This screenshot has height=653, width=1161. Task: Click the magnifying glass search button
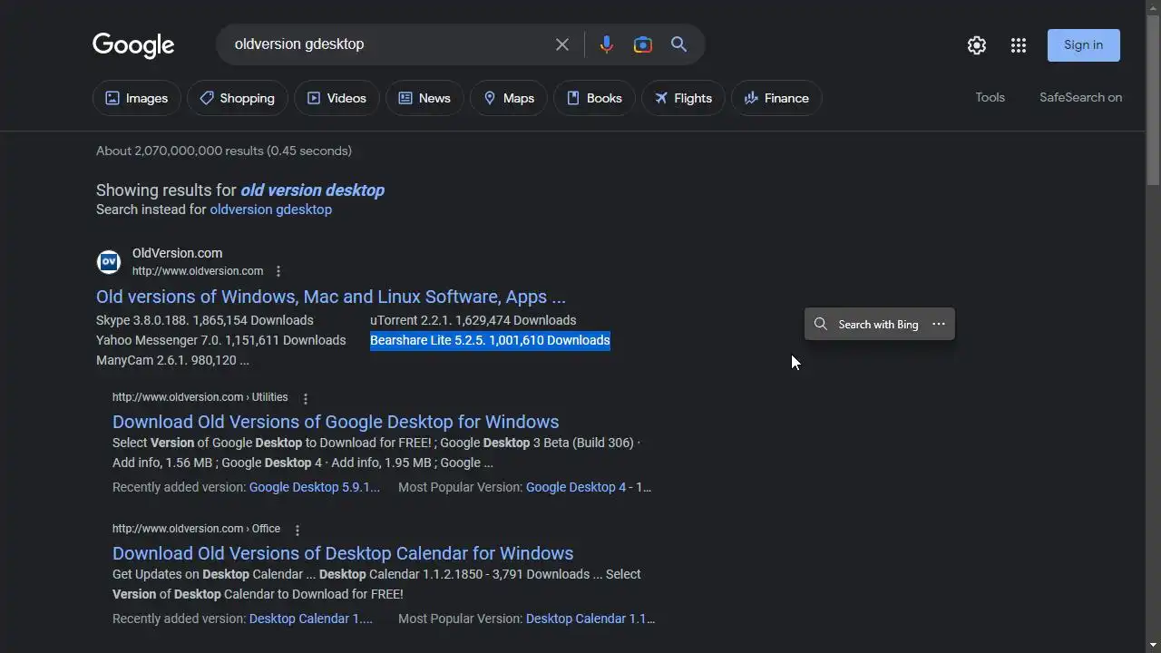[x=678, y=44]
